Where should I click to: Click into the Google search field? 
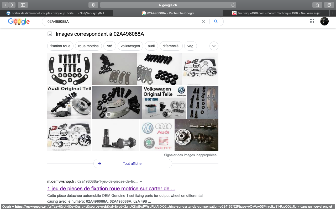pos(122,22)
